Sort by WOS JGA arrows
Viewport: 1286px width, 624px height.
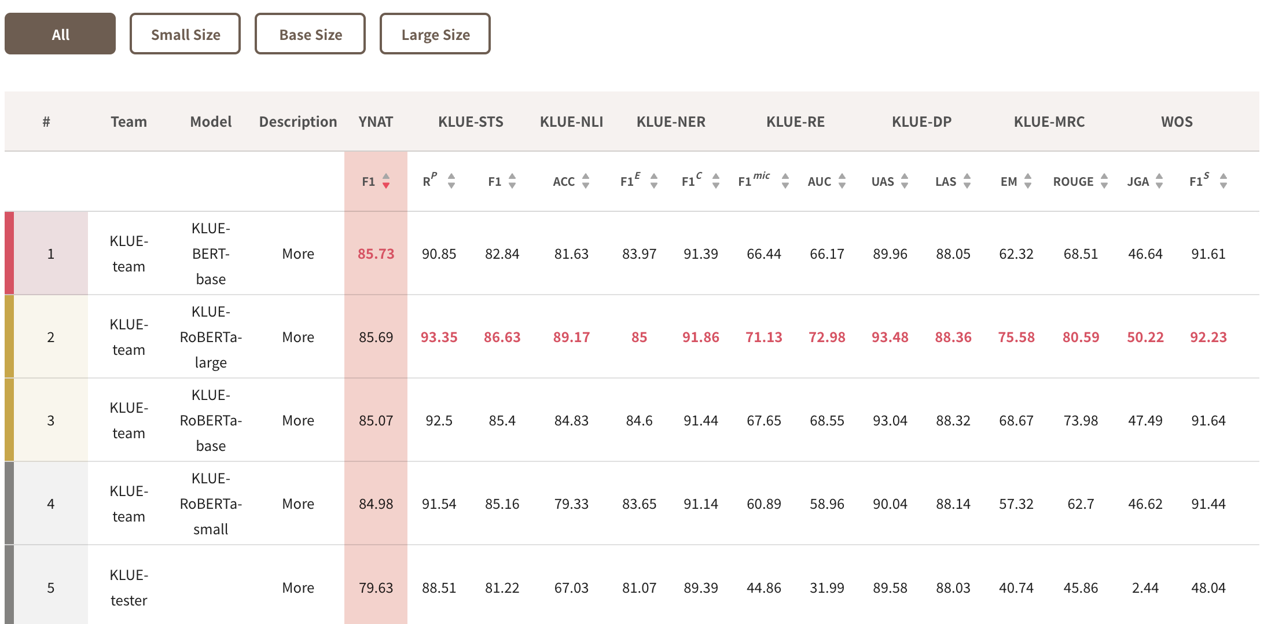1159,181
